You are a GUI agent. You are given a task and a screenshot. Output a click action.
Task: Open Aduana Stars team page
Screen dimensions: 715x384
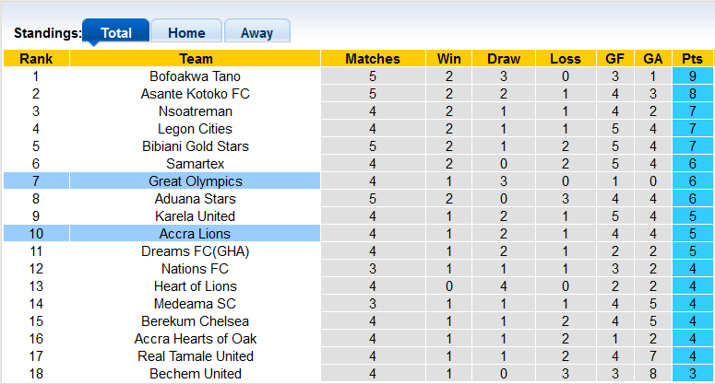tap(196, 199)
